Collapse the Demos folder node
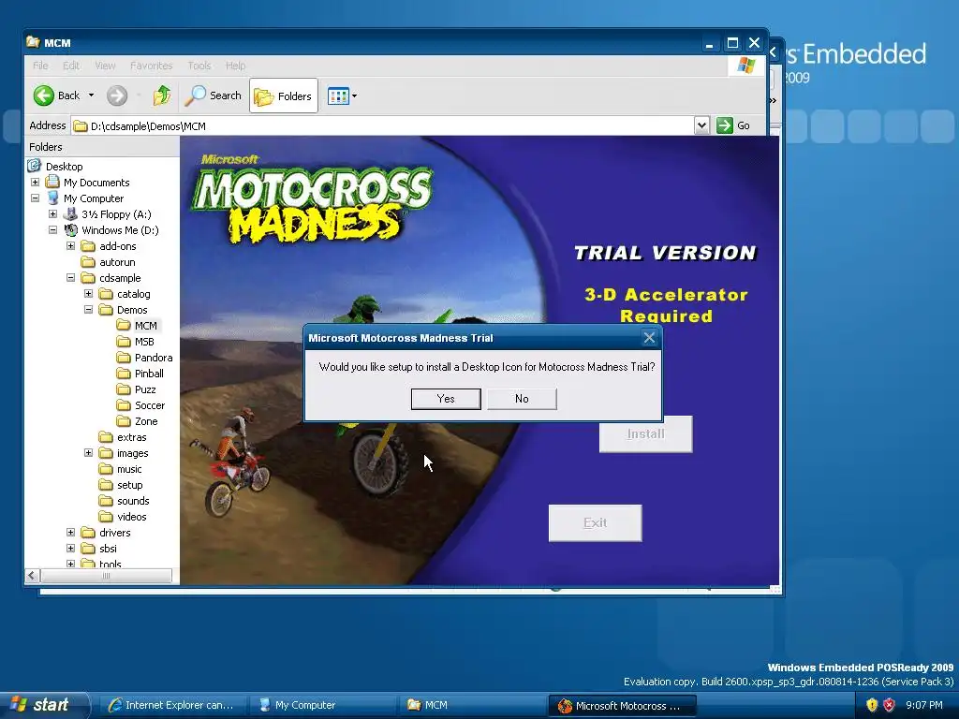Image resolution: width=959 pixels, height=719 pixels. click(x=88, y=309)
